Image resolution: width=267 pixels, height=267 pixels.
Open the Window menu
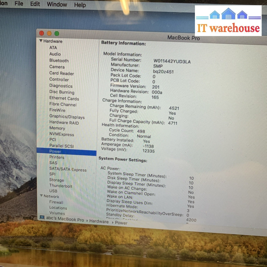click(57, 5)
